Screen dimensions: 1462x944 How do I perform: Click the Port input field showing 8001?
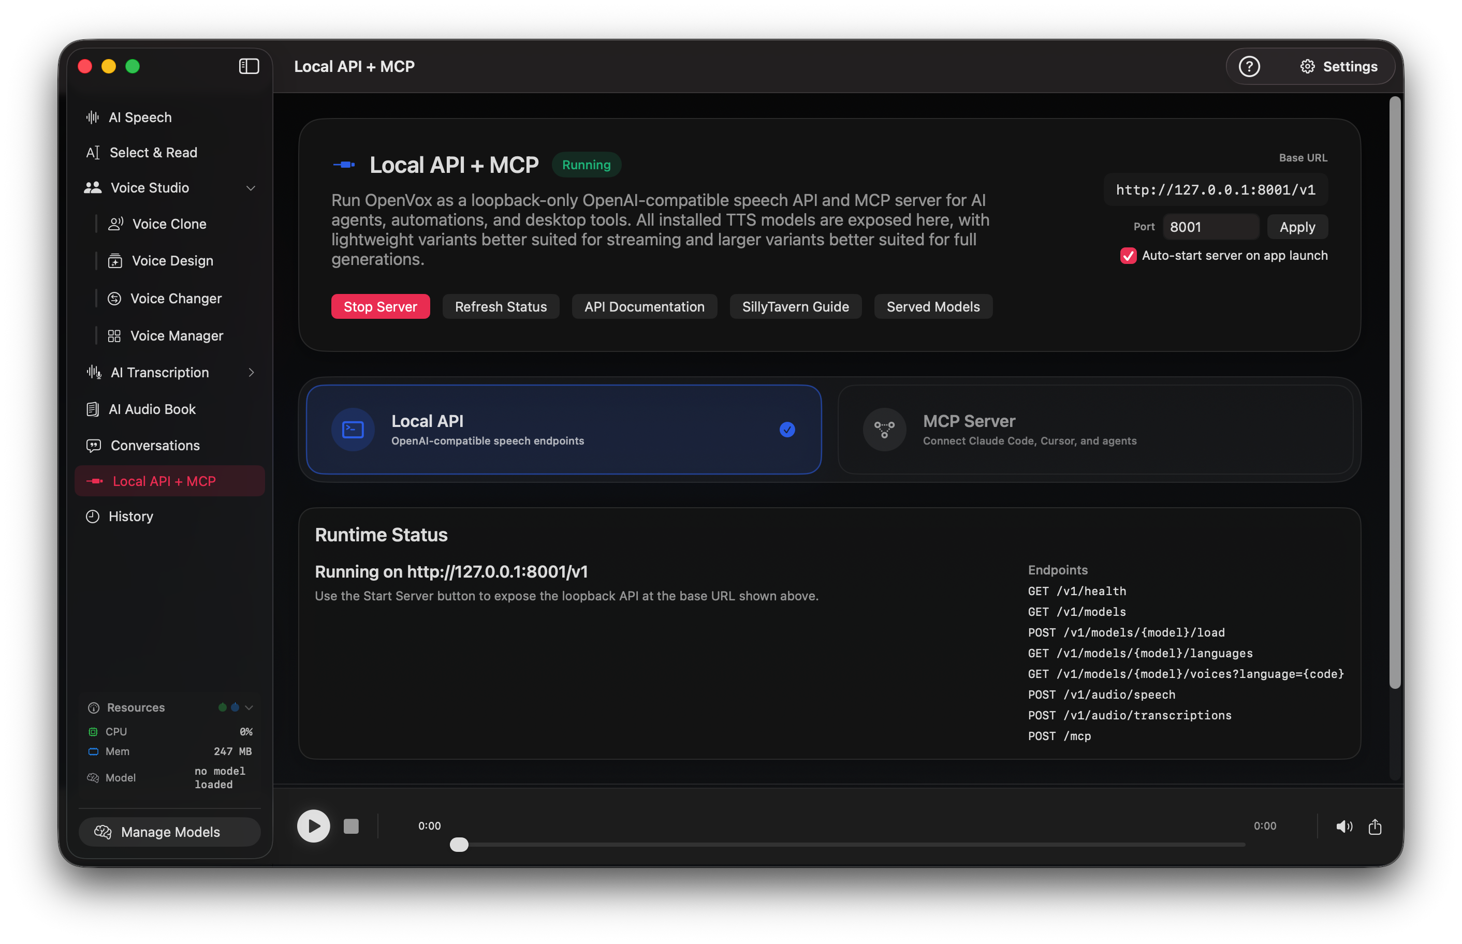click(x=1211, y=227)
